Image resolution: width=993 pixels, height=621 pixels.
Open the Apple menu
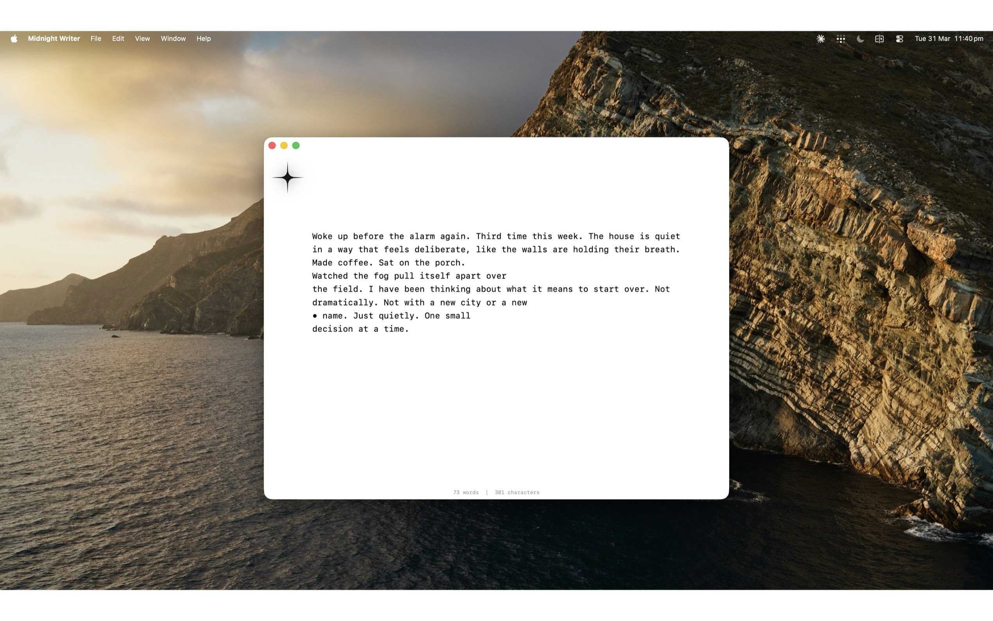coord(14,39)
